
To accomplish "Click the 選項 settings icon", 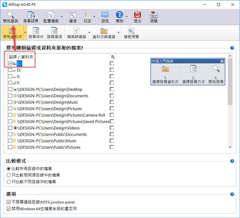I will pos(72,15).
